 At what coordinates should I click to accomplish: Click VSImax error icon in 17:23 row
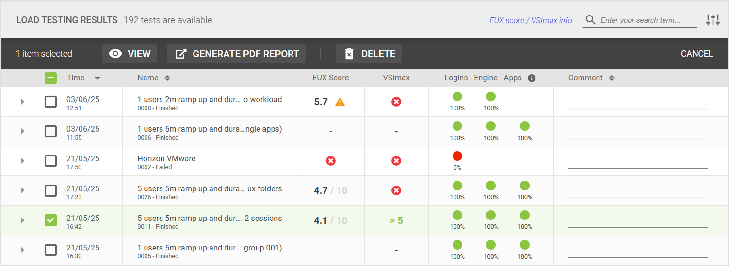[x=396, y=190]
